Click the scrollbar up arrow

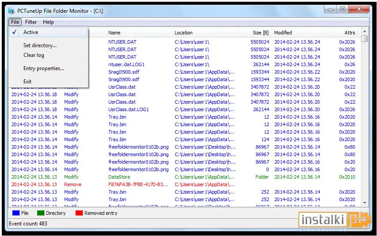[x=365, y=31]
